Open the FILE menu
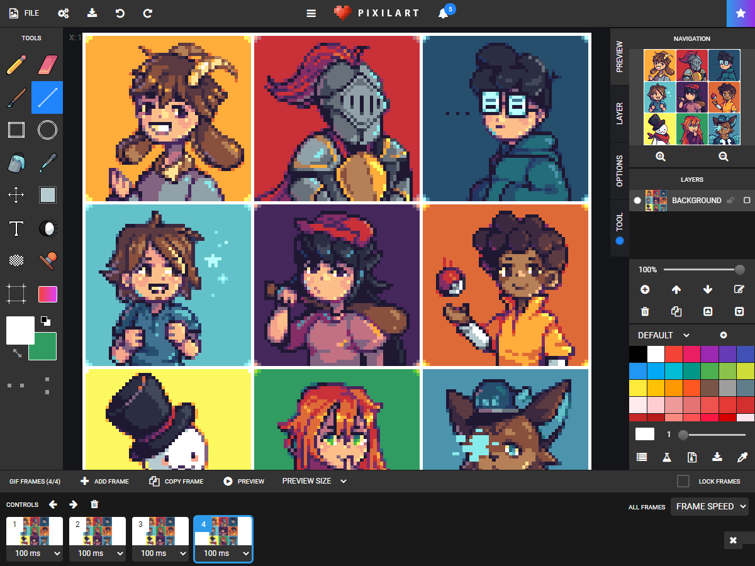Screen dimensions: 755x566 point(23,13)
